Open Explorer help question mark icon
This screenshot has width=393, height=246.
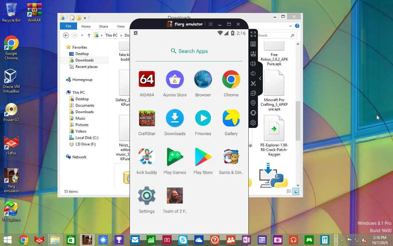coord(297,26)
